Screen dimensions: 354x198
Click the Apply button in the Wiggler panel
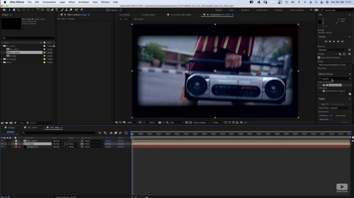(345, 122)
